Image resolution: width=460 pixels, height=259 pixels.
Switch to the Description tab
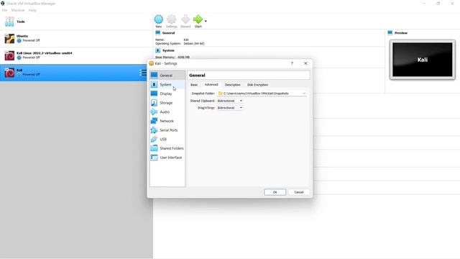pos(233,85)
